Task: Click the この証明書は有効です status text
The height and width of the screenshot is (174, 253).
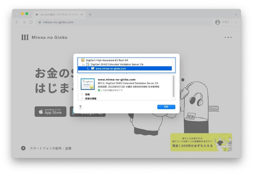Action: click(112, 90)
